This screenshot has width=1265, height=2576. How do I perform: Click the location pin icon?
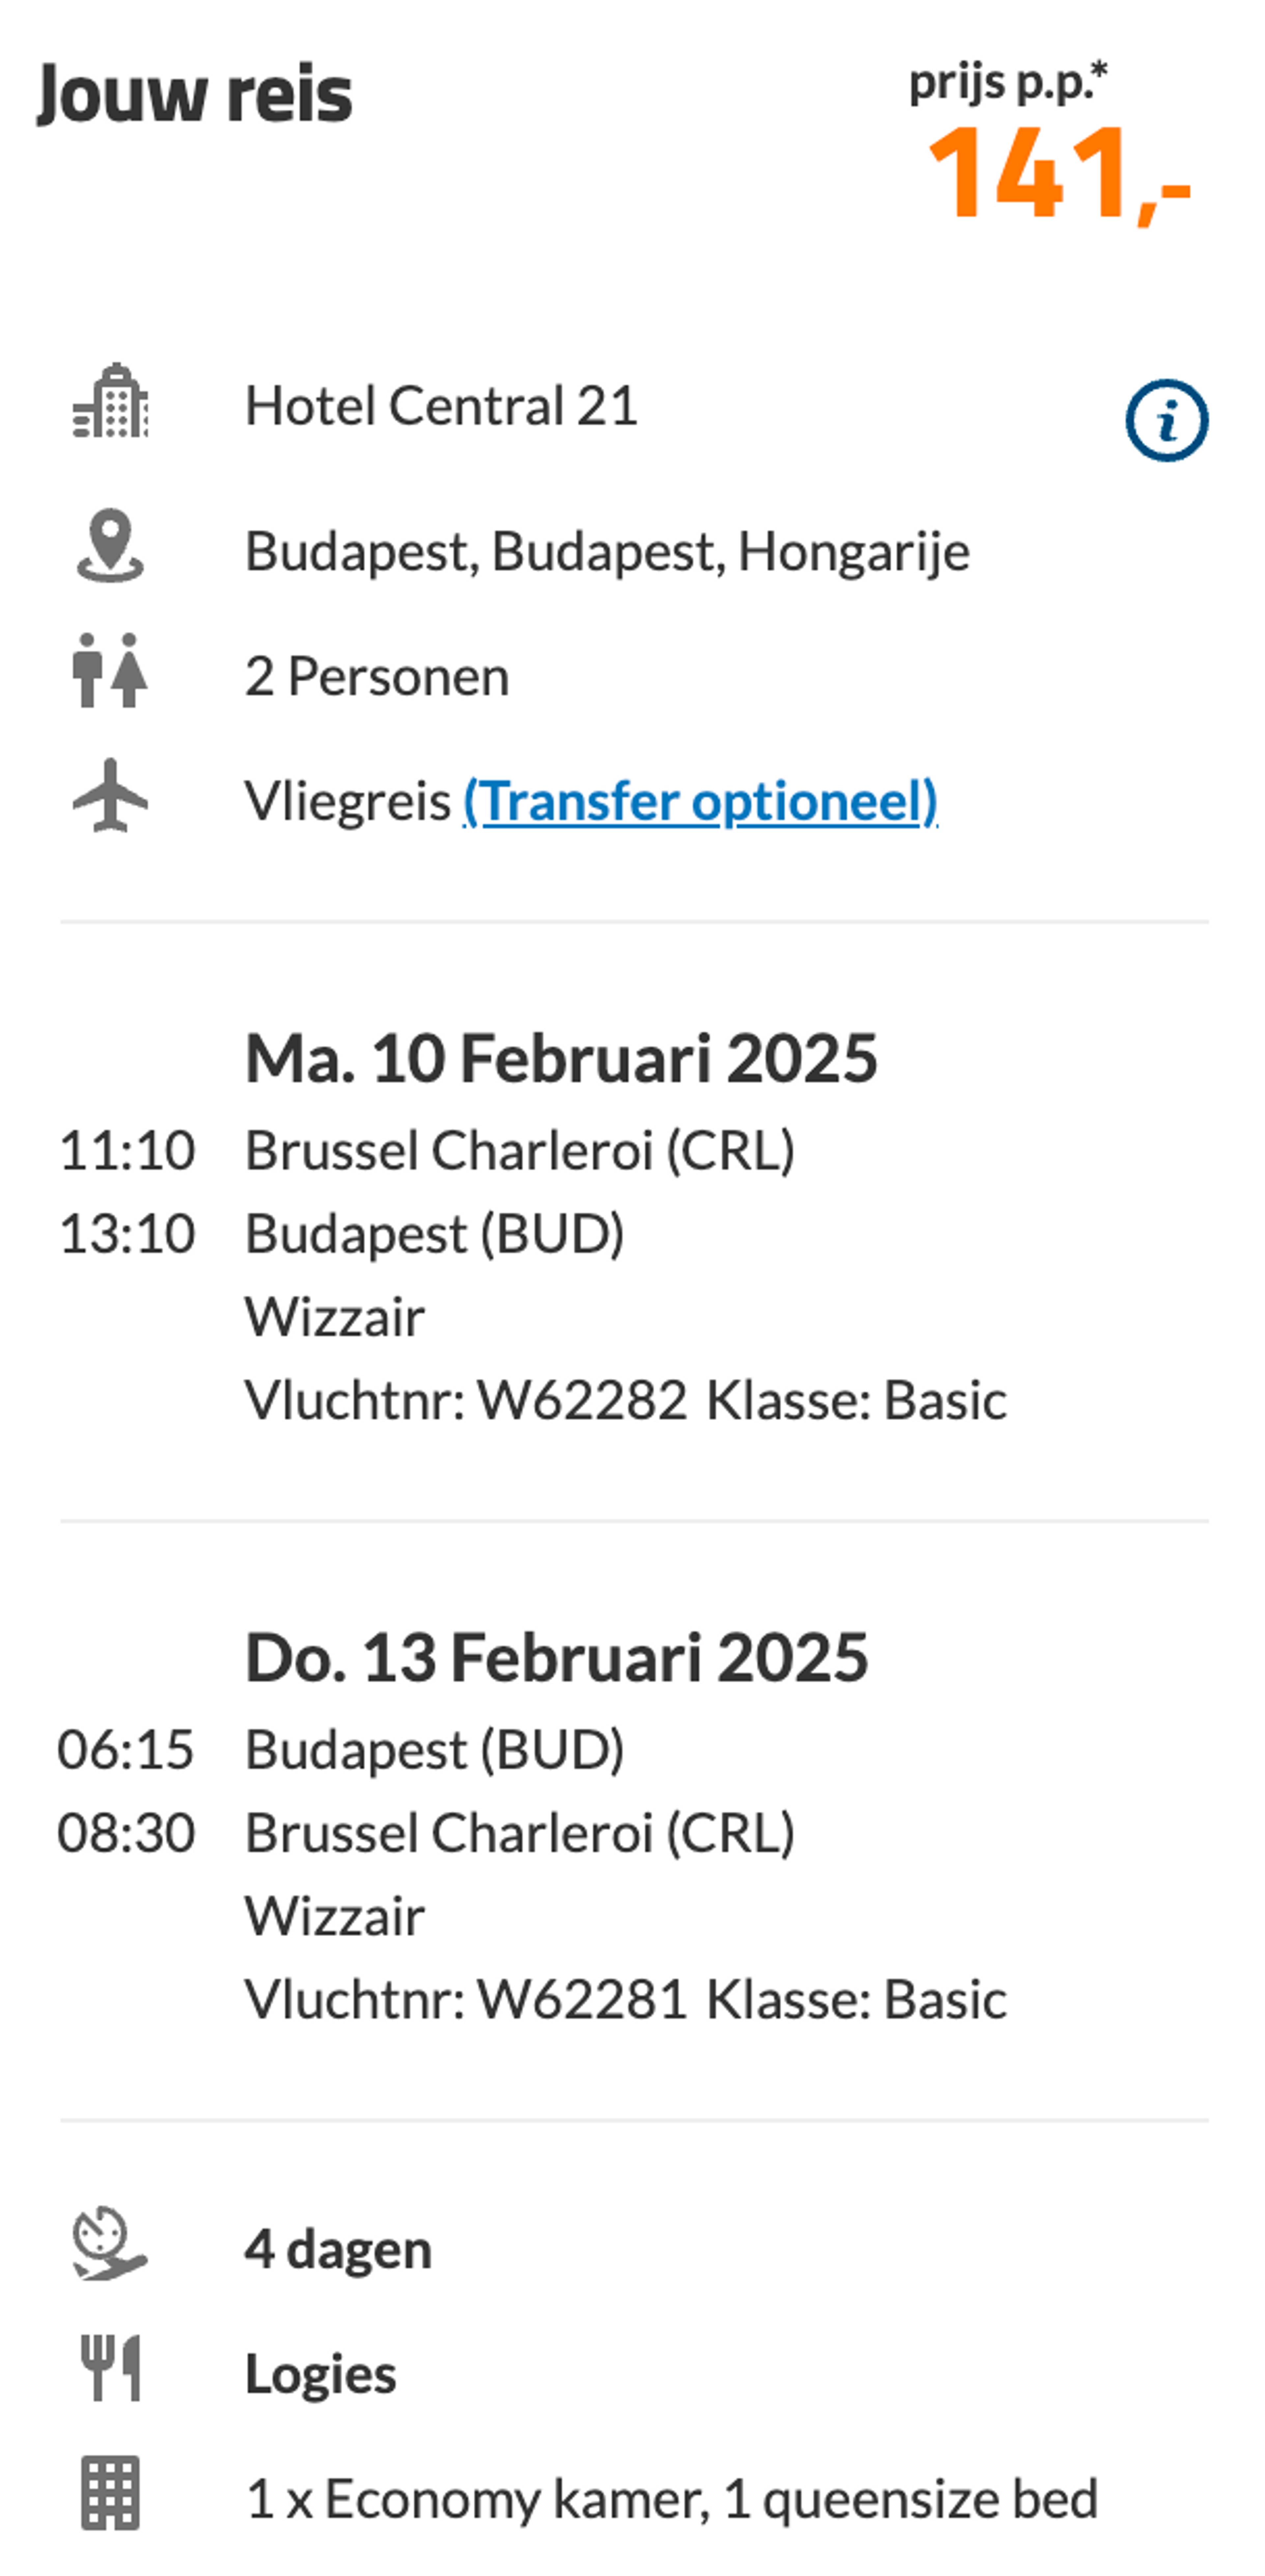(x=110, y=546)
